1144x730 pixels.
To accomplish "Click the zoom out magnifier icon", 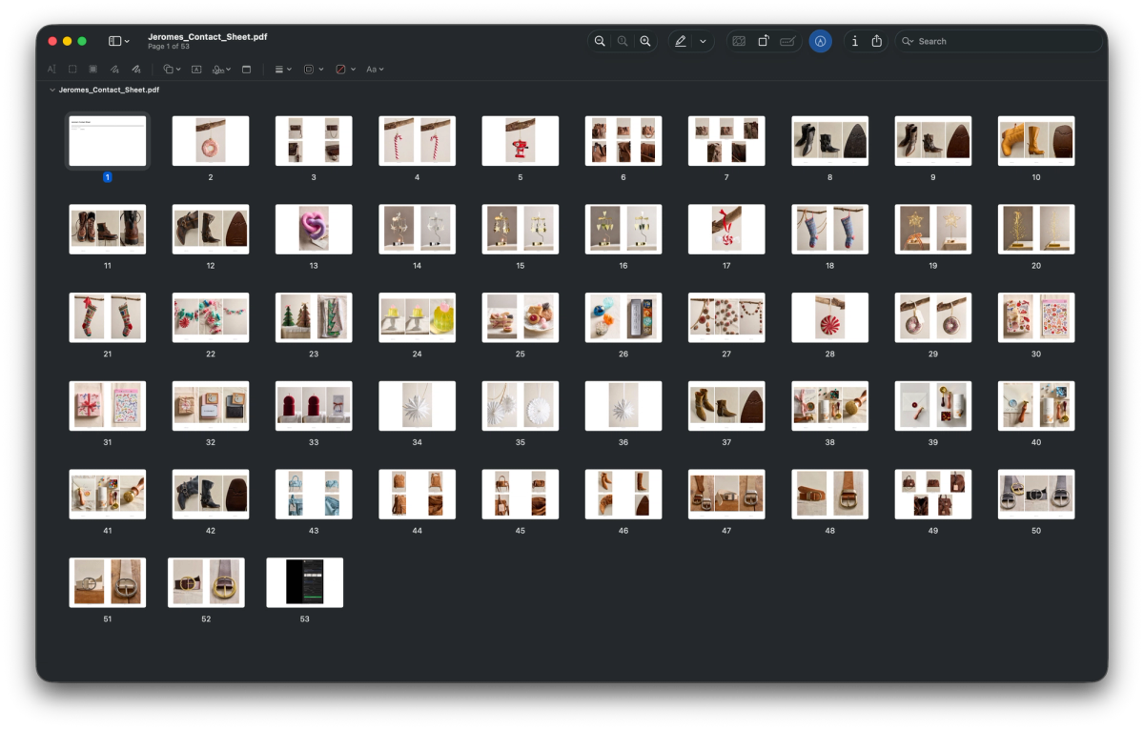I will click(600, 41).
